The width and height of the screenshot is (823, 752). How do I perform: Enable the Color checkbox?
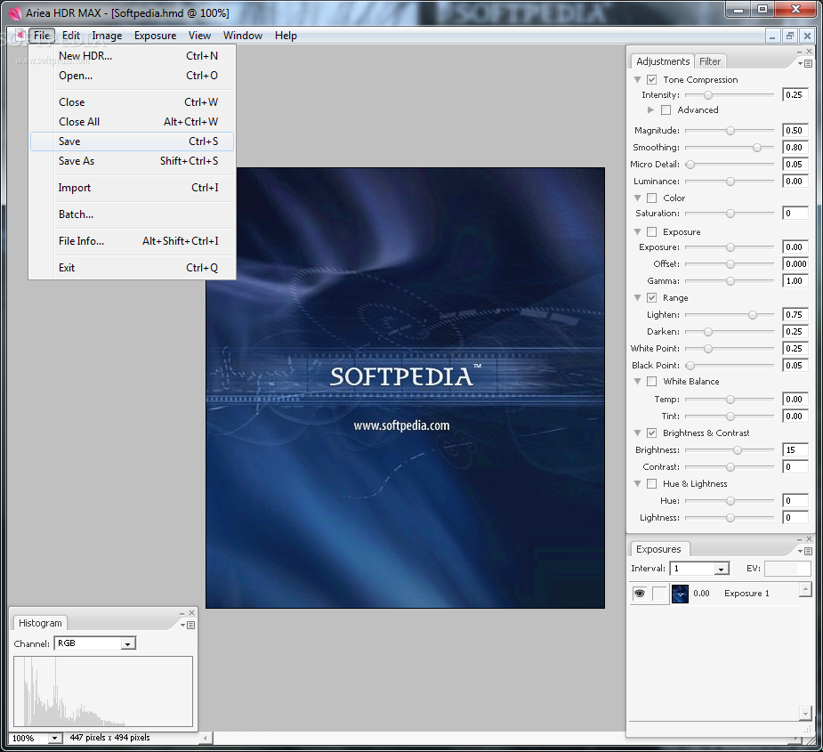[651, 198]
